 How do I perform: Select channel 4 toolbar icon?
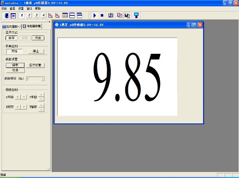[44, 15]
